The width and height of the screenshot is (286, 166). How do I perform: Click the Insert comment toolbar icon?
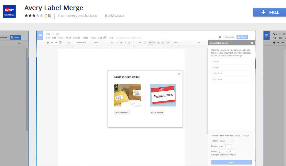pyautogui.click(x=145, y=43)
